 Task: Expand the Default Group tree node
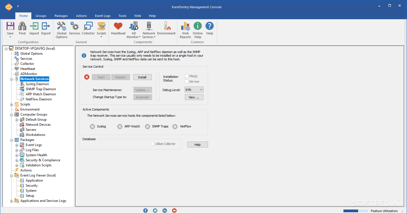[x=17, y=120]
